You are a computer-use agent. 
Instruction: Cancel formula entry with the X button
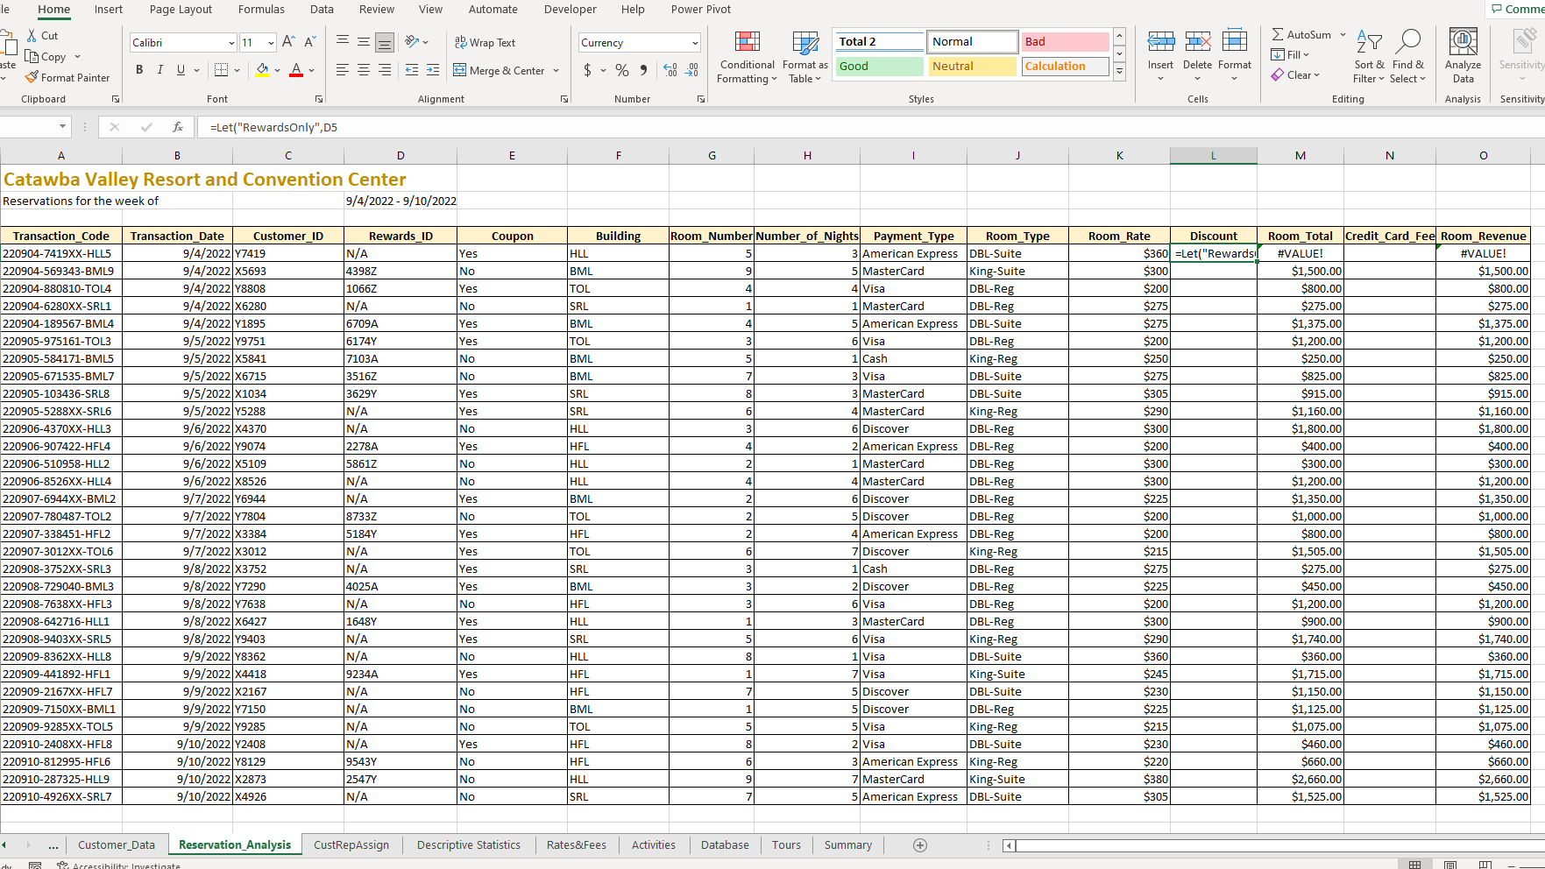pos(115,127)
